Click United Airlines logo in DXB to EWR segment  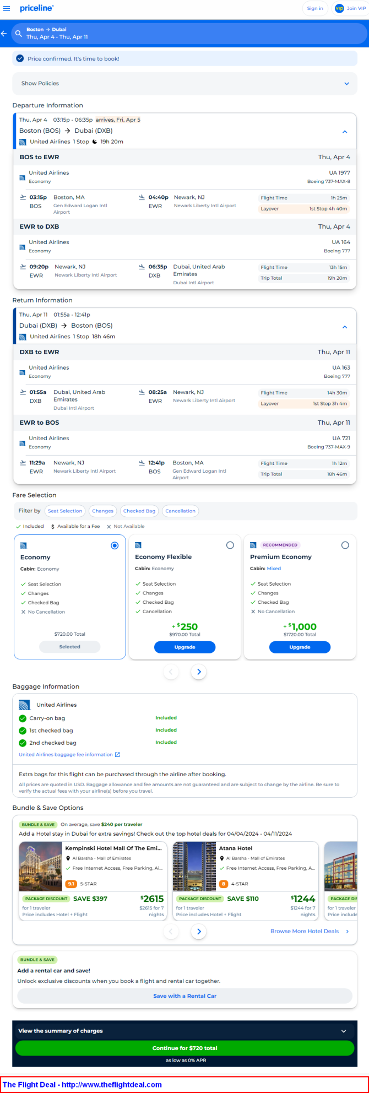click(x=23, y=372)
